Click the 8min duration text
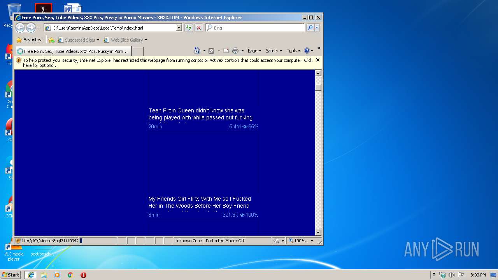The image size is (498, 280). [154, 215]
